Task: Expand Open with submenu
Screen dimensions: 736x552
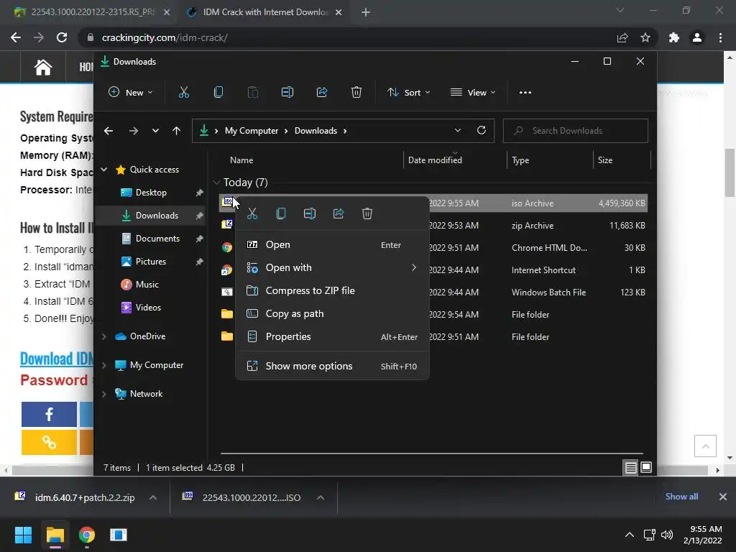Action: (x=332, y=267)
